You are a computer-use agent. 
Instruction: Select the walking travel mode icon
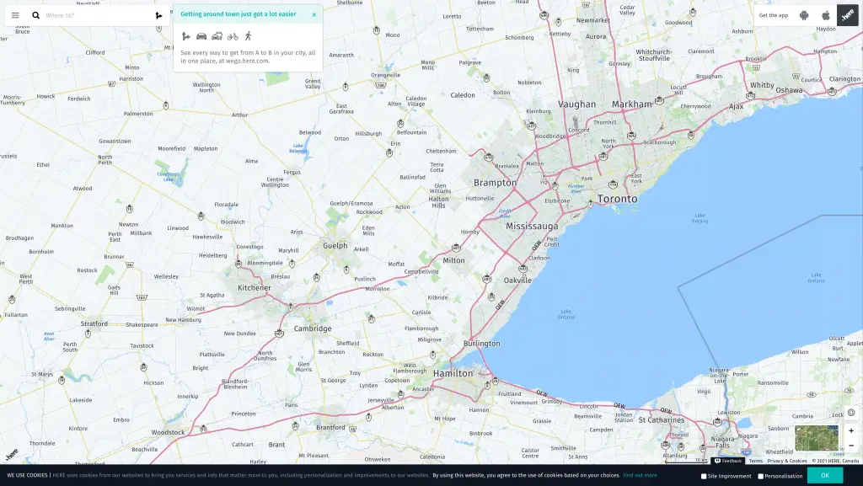[249, 36]
